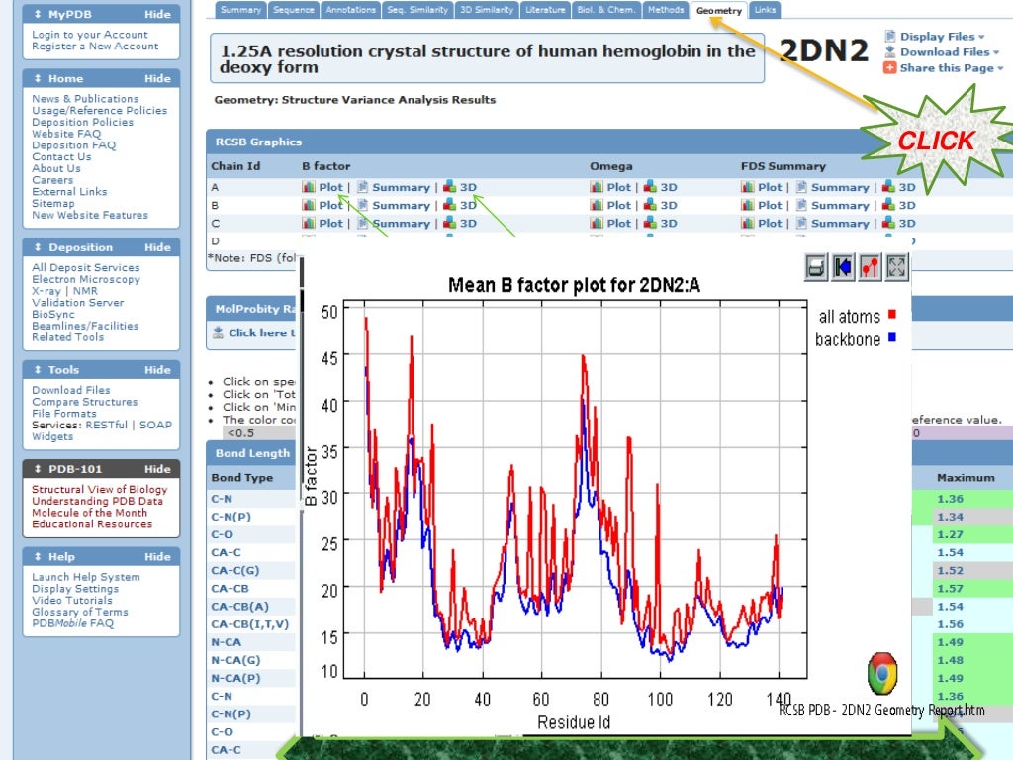The width and height of the screenshot is (1013, 760).
Task: Click the <0.5 color code cell
Action: point(258,433)
